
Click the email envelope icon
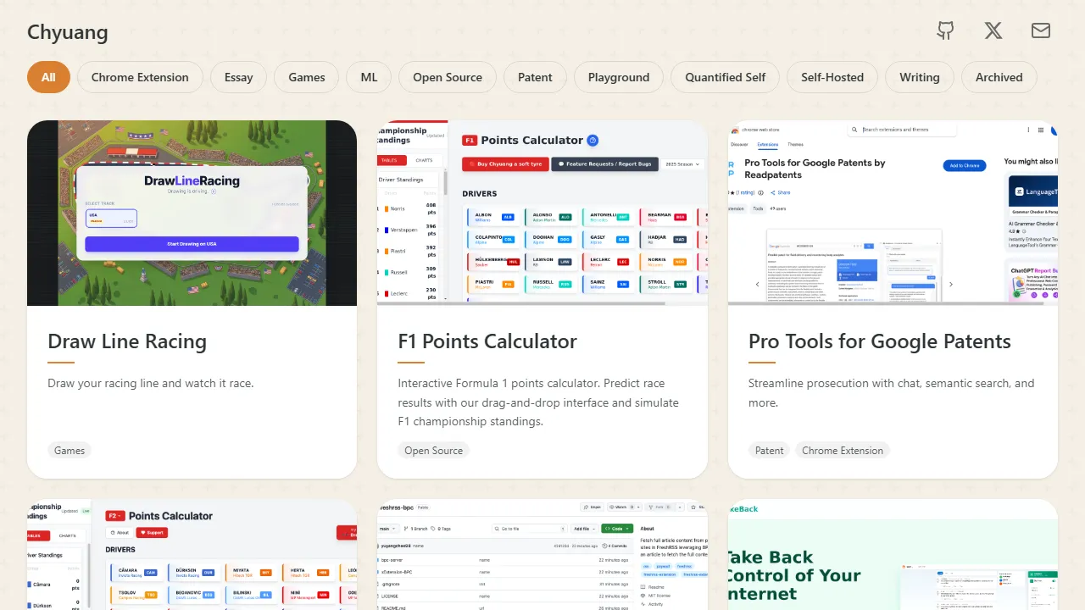tap(1040, 31)
